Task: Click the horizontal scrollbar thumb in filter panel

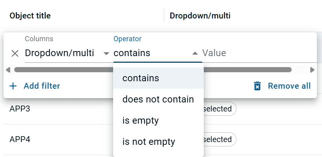Action: click(x=153, y=70)
